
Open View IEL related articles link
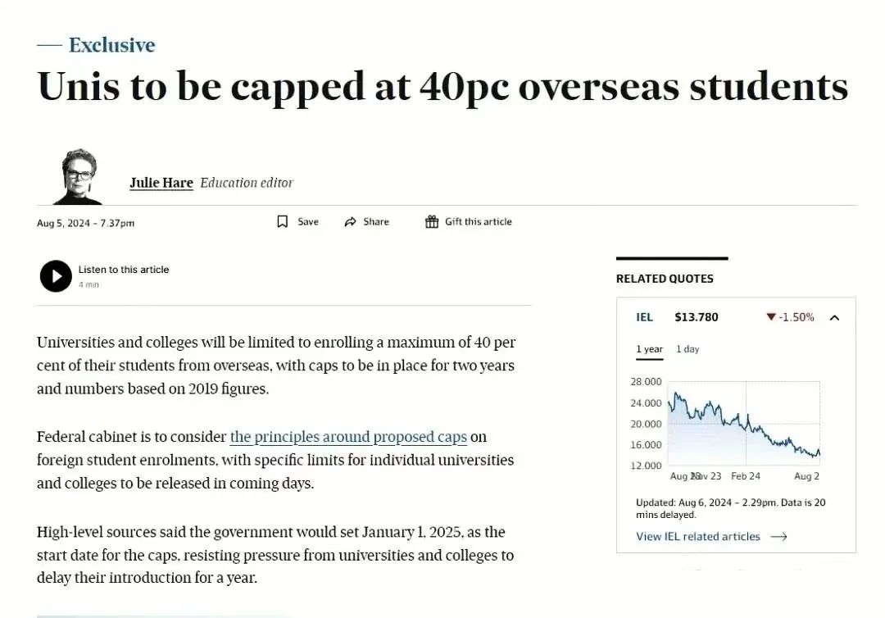(698, 536)
